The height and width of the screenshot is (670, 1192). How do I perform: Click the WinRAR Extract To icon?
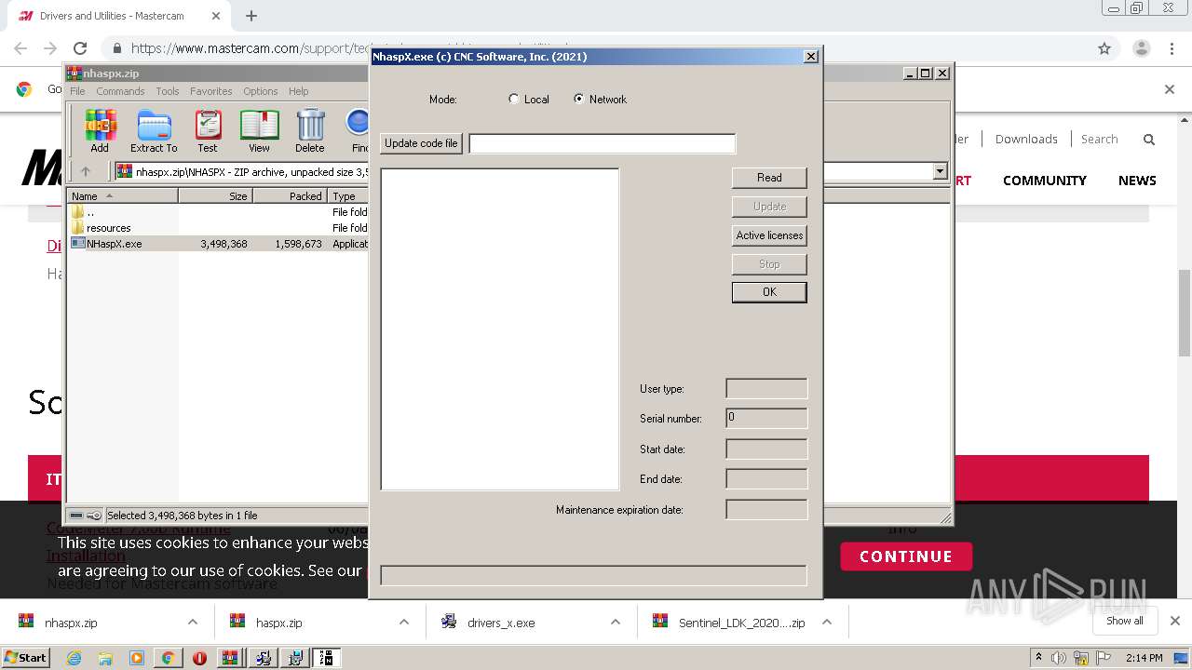click(x=154, y=130)
